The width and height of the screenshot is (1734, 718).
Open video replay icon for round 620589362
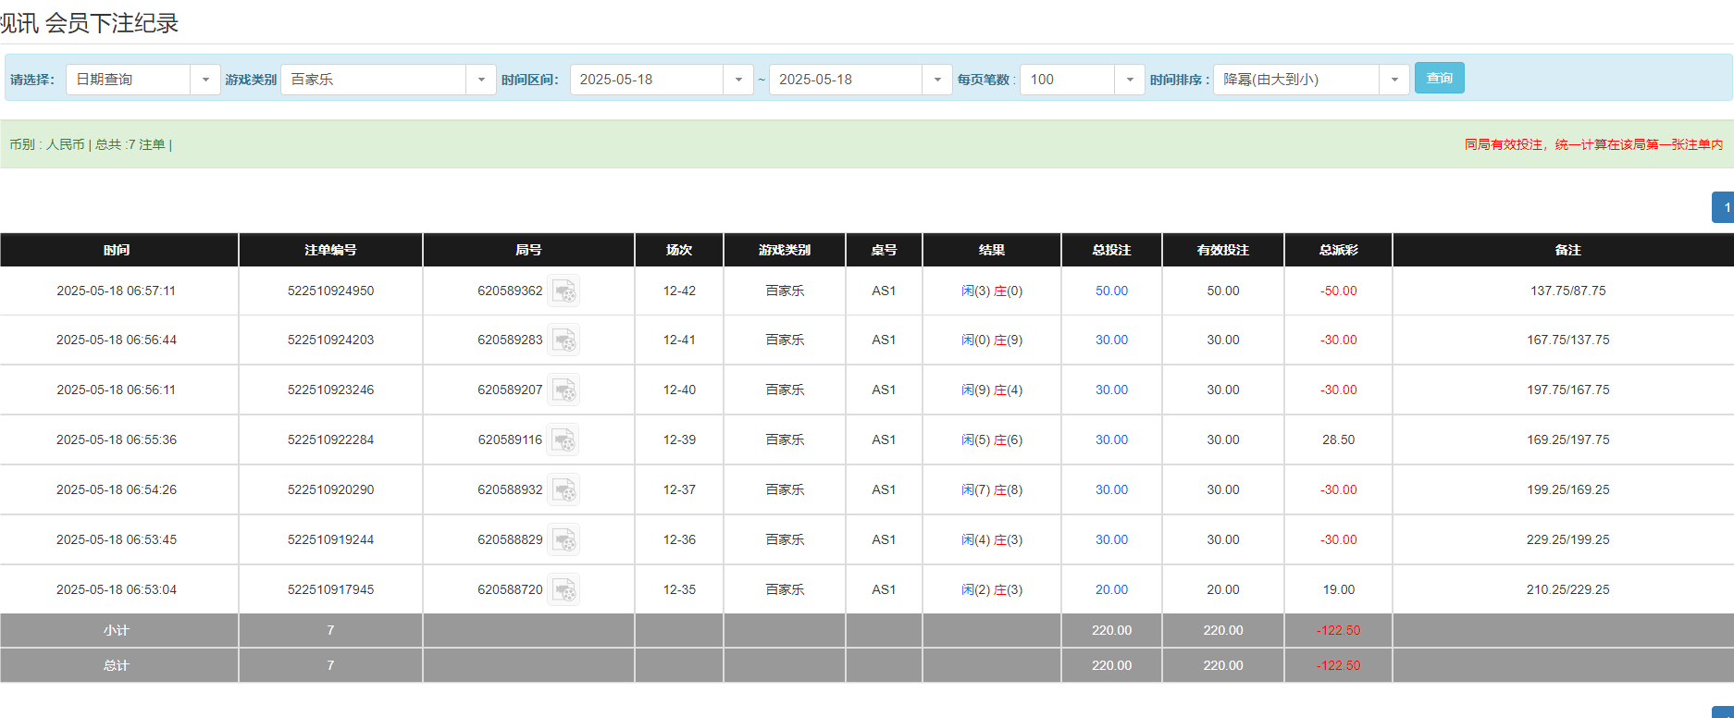pyautogui.click(x=564, y=291)
